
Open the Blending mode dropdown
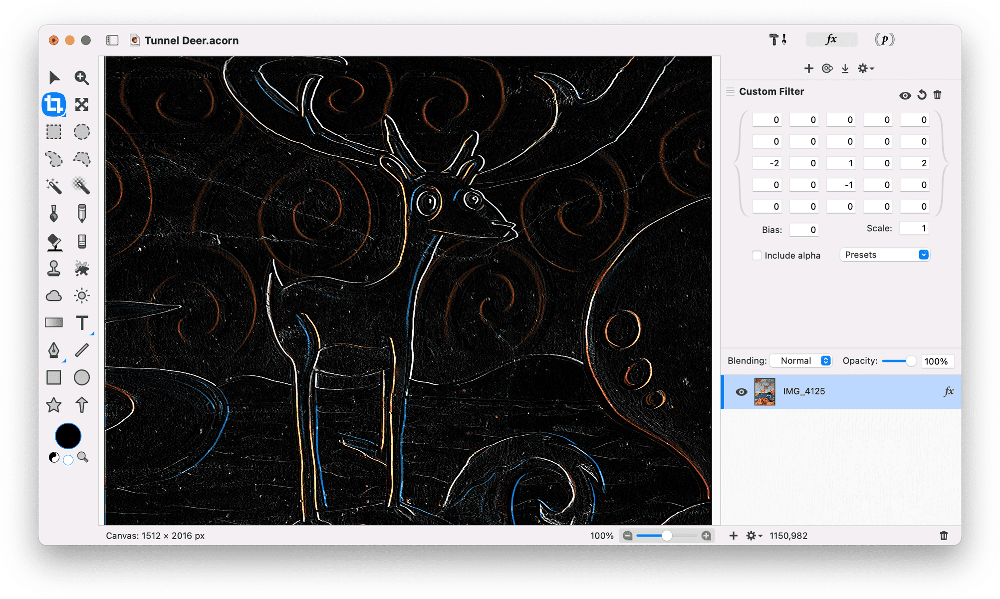pyautogui.click(x=801, y=360)
